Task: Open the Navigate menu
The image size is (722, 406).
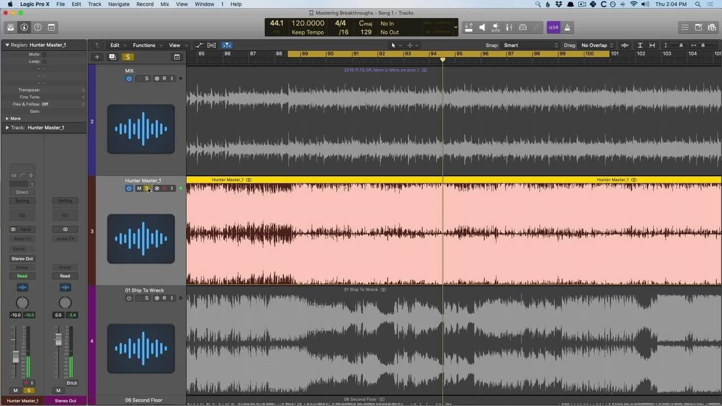Action: [118, 4]
